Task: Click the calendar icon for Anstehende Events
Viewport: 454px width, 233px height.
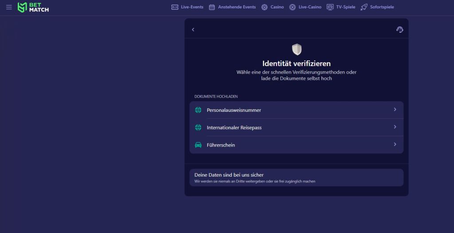Action: tap(212, 7)
